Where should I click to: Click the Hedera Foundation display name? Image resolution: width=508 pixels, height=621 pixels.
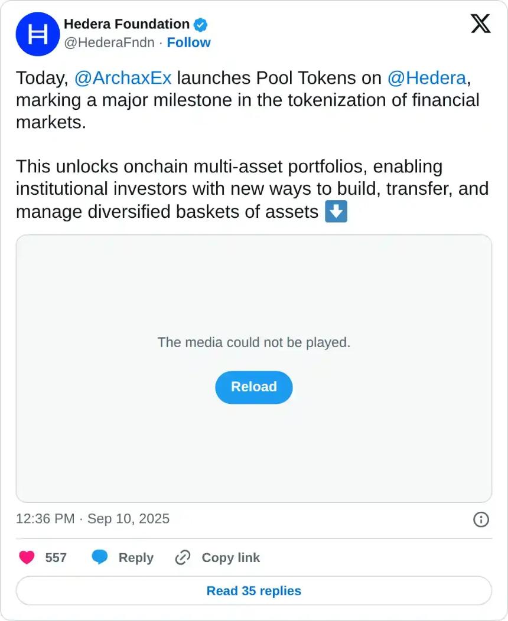click(x=127, y=24)
